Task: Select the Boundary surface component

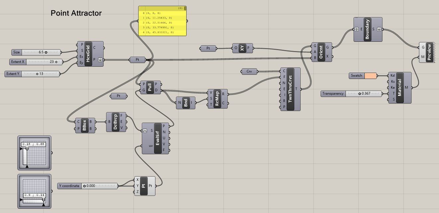Action: coord(367,29)
